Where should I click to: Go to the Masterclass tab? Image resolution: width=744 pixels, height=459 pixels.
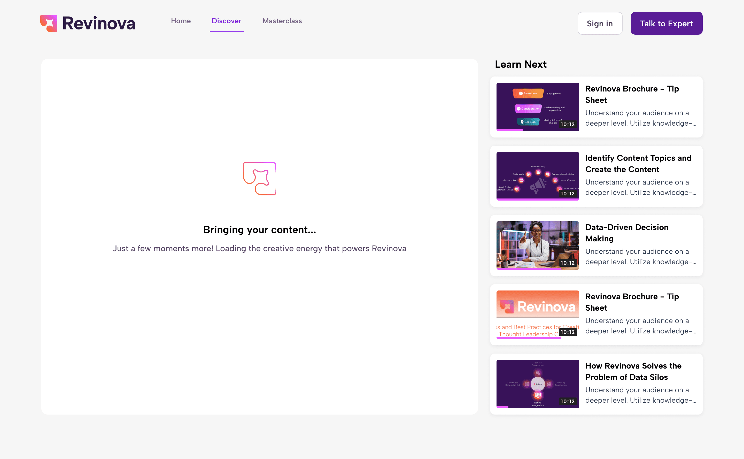click(282, 21)
